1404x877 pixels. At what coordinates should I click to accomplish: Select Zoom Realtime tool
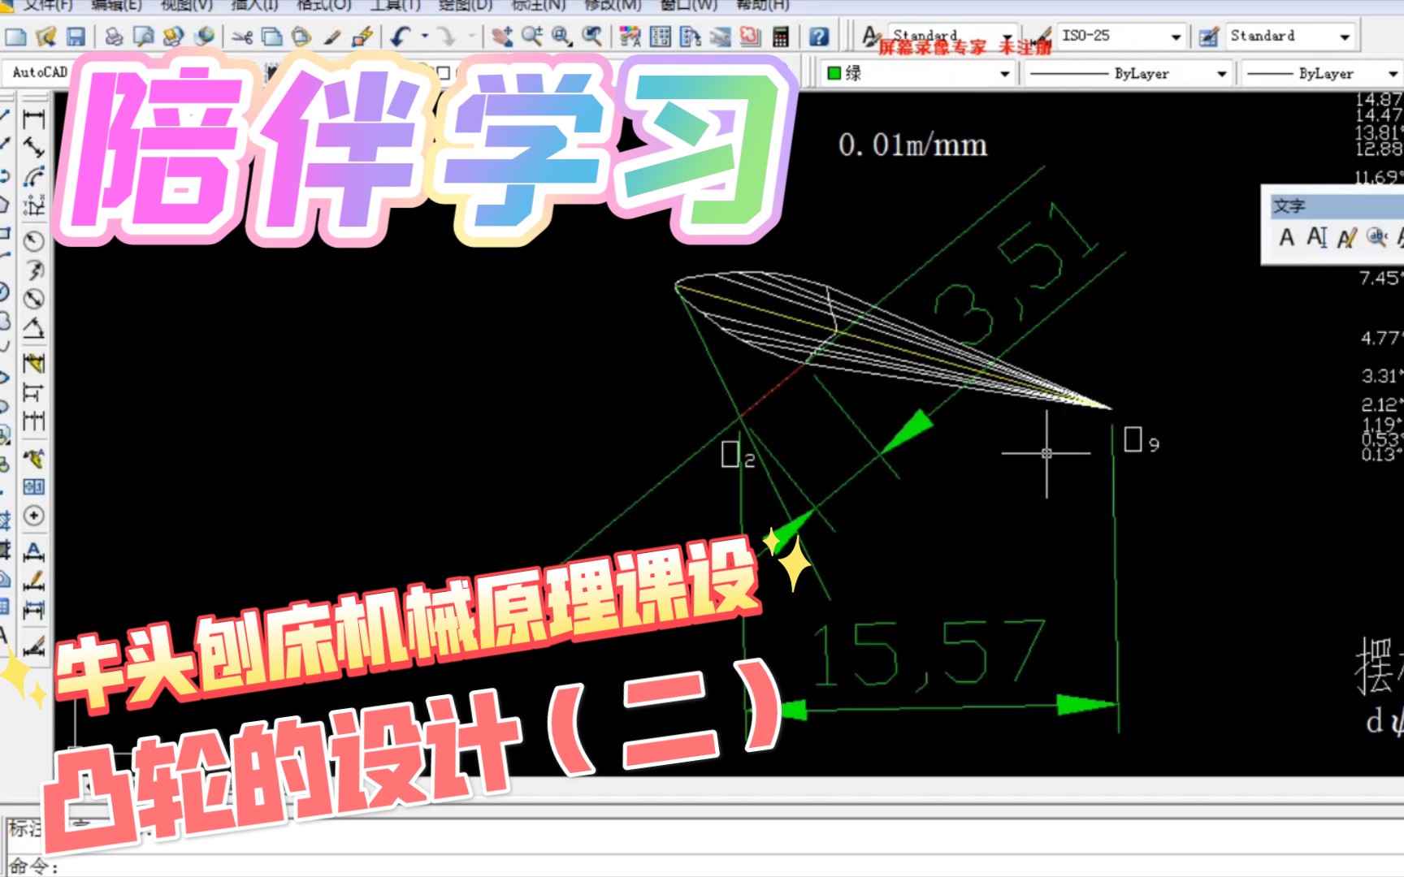pyautogui.click(x=532, y=37)
